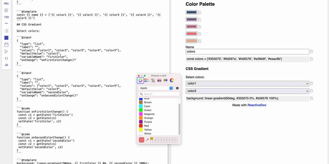Insert a color input with the blue square icon
Screen dimensions: 329x164
coord(6,38)
